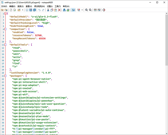The height and width of the screenshot is (135, 168).
Task: Click the red X delete icon
Action: point(59,10)
